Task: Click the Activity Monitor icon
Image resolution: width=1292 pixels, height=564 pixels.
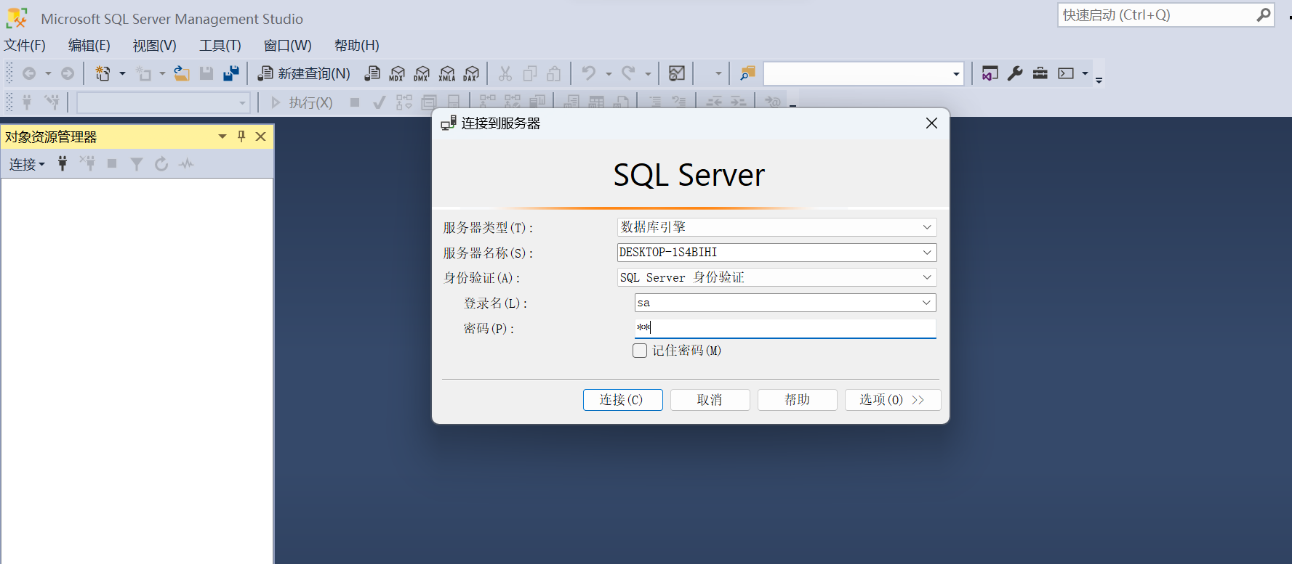Action: pyautogui.click(x=677, y=73)
